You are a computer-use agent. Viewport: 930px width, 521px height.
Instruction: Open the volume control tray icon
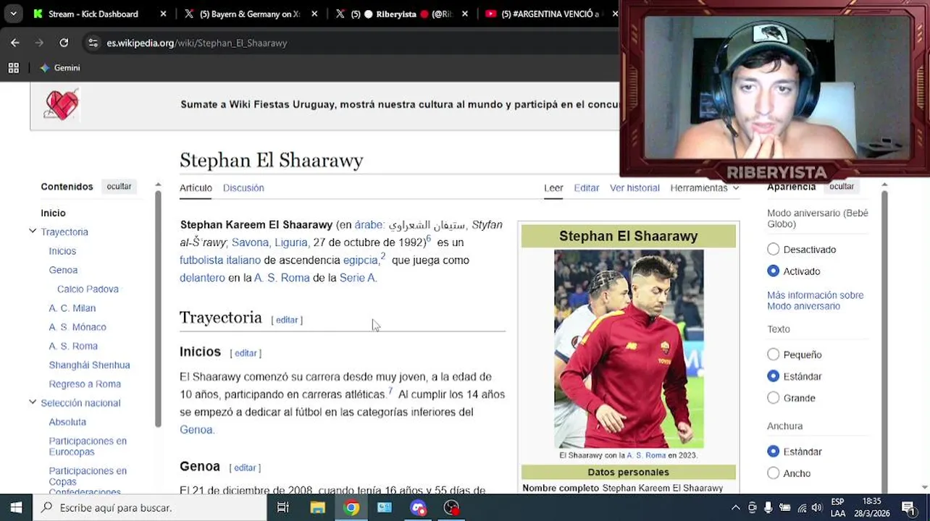point(817,507)
